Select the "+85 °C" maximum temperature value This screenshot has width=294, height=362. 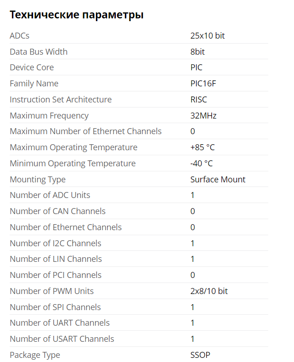tap(202, 147)
